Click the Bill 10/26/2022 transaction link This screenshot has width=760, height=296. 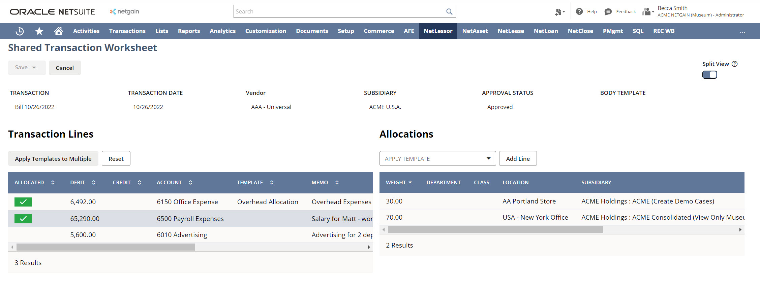coord(35,107)
